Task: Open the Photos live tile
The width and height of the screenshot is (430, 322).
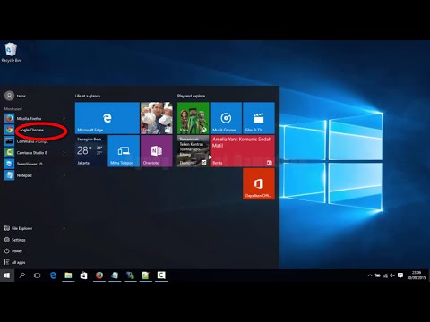Action: click(157, 118)
